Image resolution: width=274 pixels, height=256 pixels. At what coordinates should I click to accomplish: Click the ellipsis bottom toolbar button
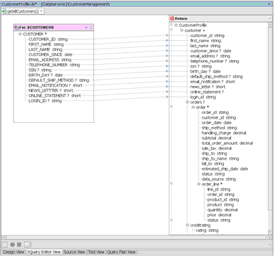tap(27, 244)
